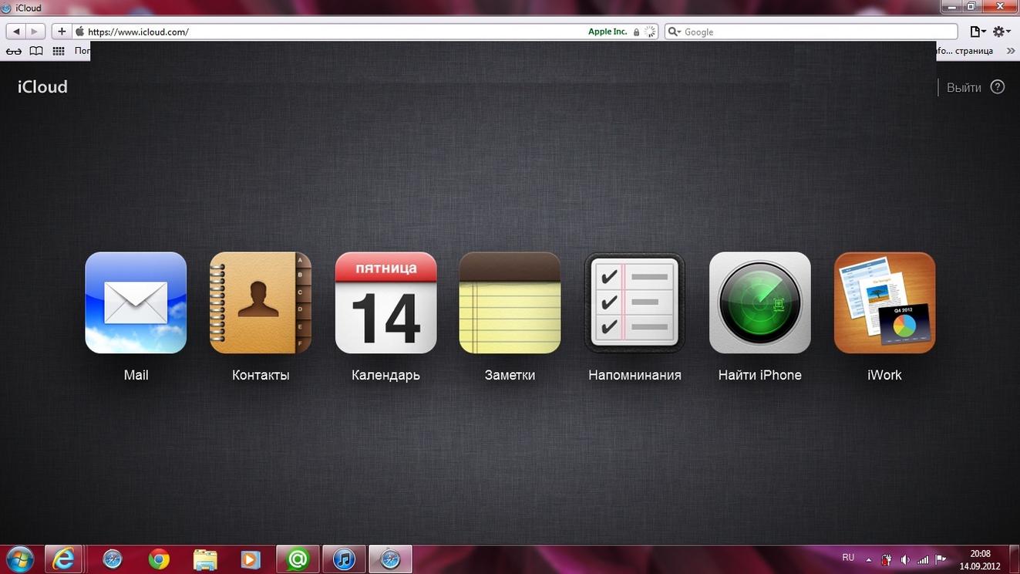Screen dimensions: 1020x574
Task: Open the Календарь calendar icon
Action: (385, 302)
